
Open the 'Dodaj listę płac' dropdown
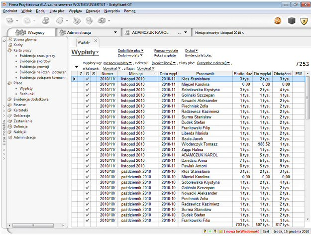tap(130, 50)
